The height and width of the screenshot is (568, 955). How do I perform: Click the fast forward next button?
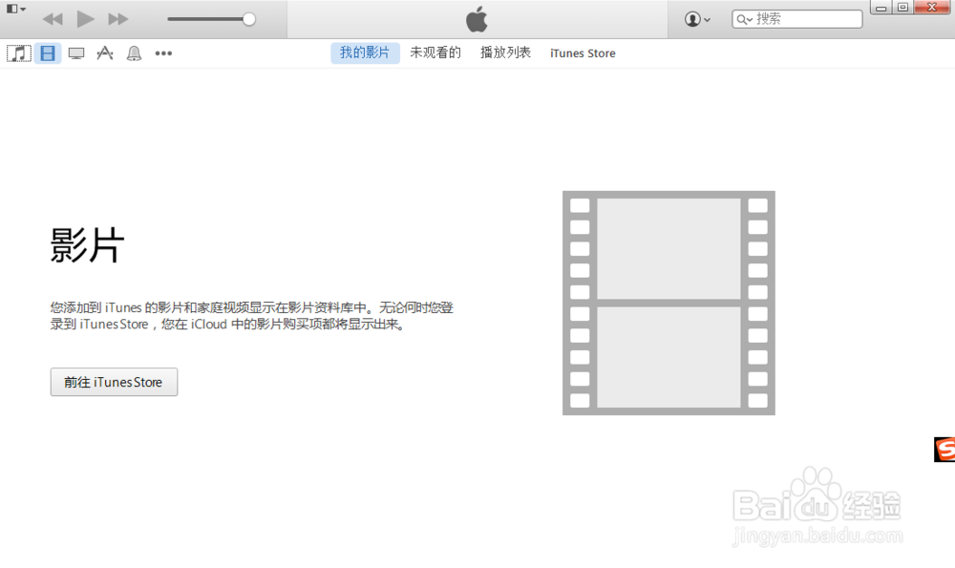tap(118, 19)
